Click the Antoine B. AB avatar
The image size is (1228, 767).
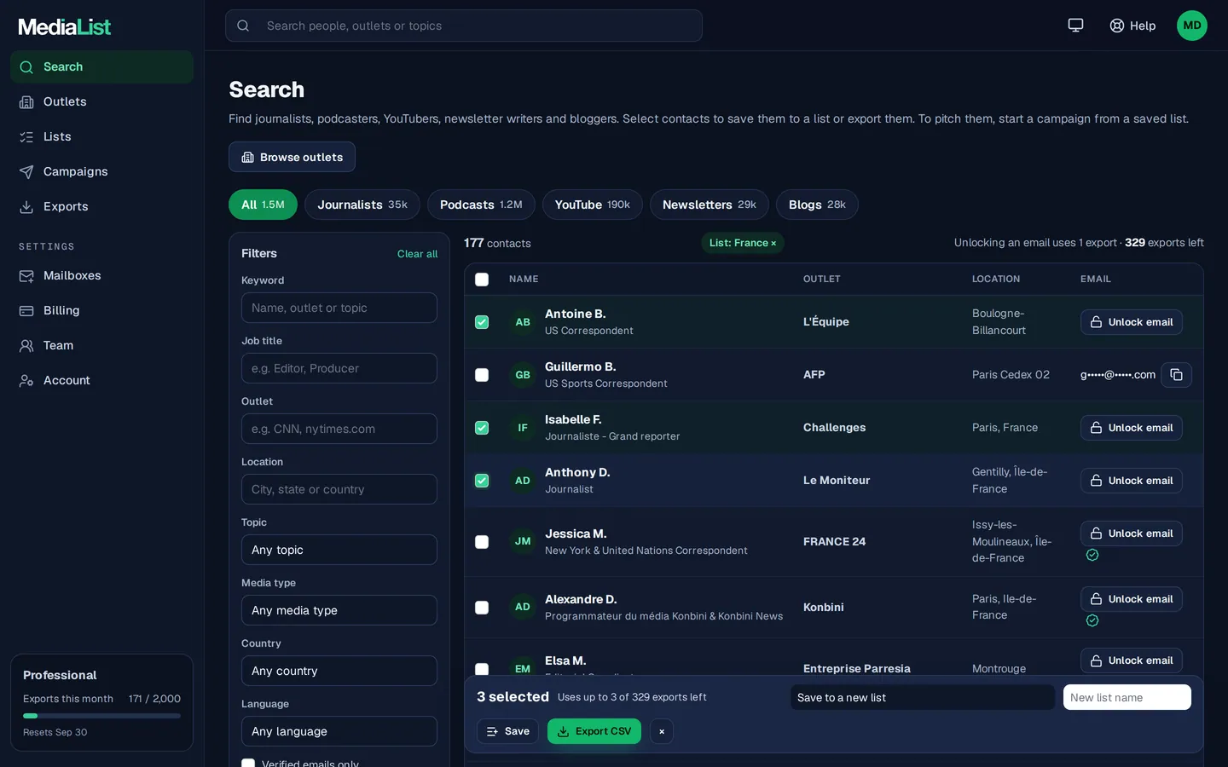(523, 322)
